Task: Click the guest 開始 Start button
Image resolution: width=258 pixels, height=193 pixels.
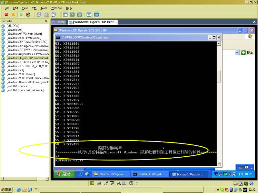Action: click(x=64, y=174)
